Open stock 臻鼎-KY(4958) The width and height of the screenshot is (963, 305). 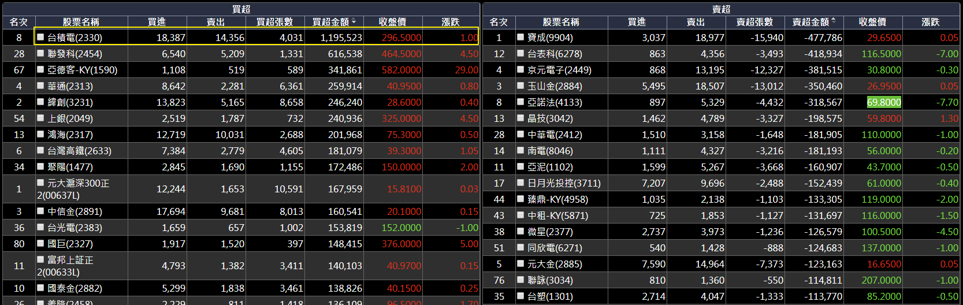coord(557,199)
